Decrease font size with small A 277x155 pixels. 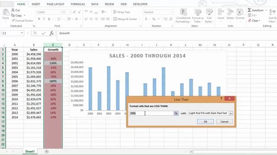(79, 12)
